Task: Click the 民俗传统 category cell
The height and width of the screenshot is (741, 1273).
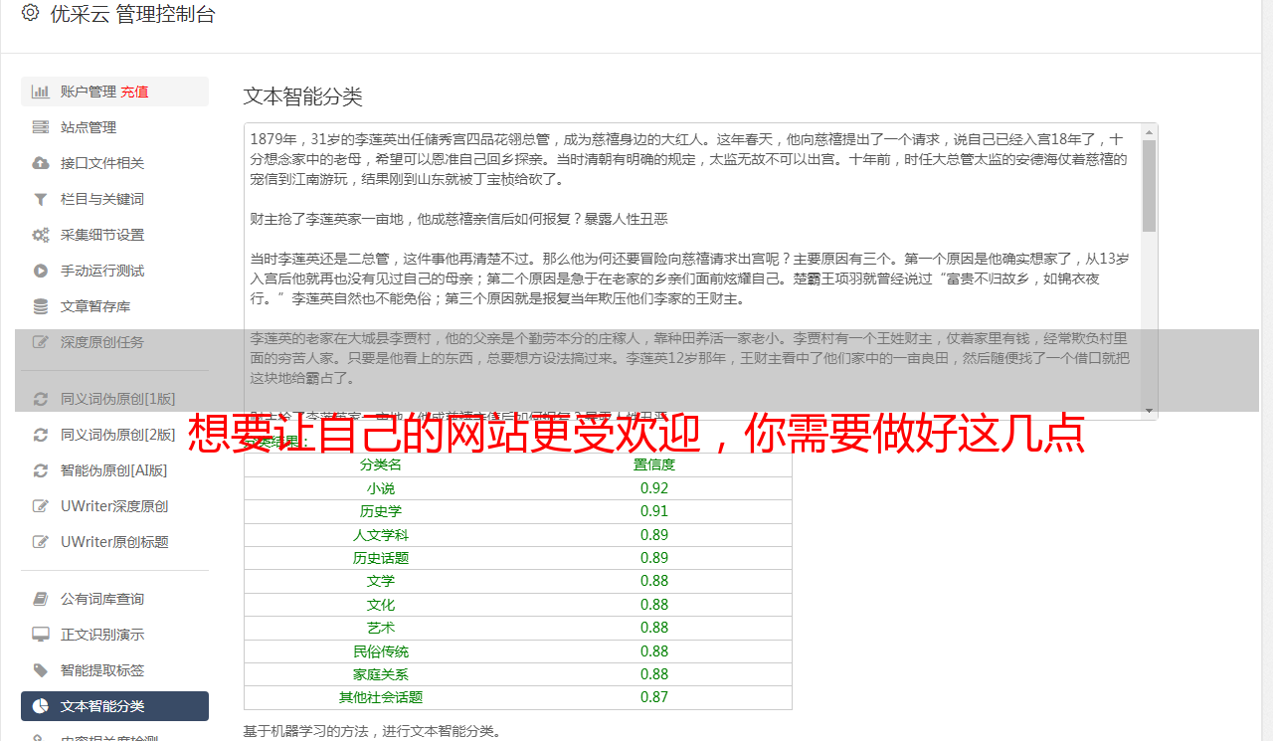Action: pos(381,651)
